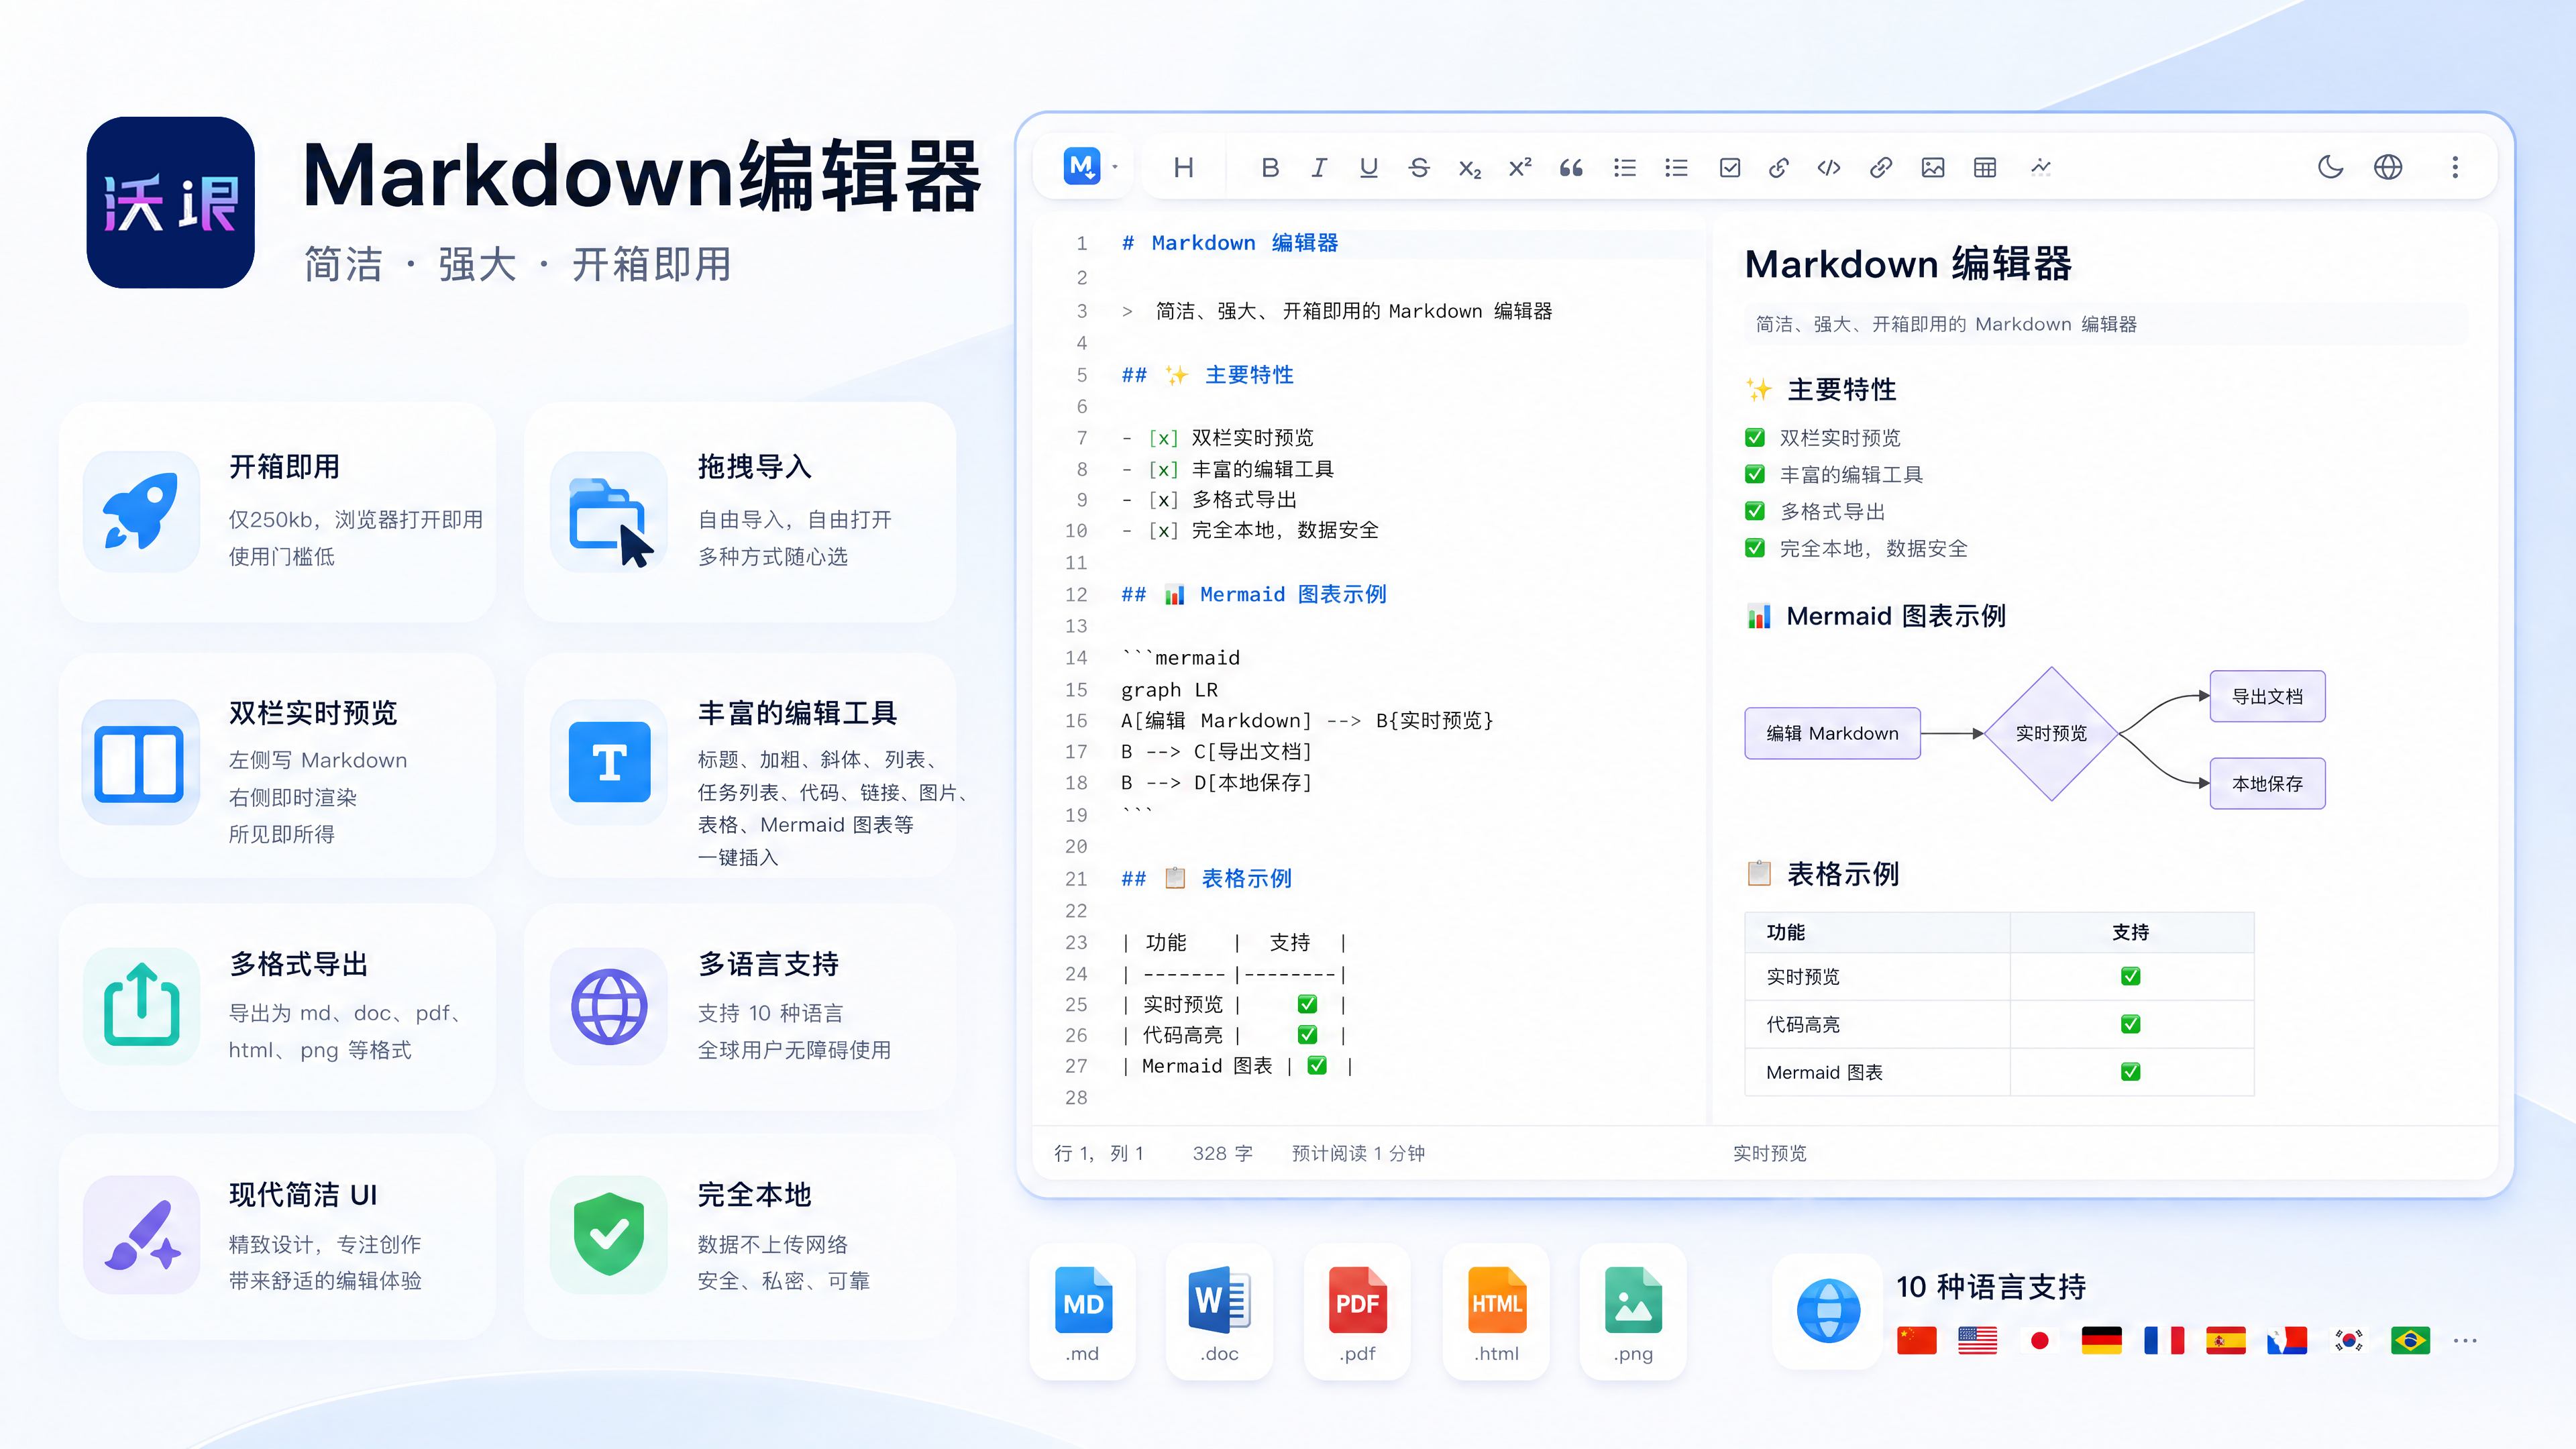The width and height of the screenshot is (2576, 1449).
Task: Open the dropdown arrow beside the M logo
Action: click(1115, 167)
